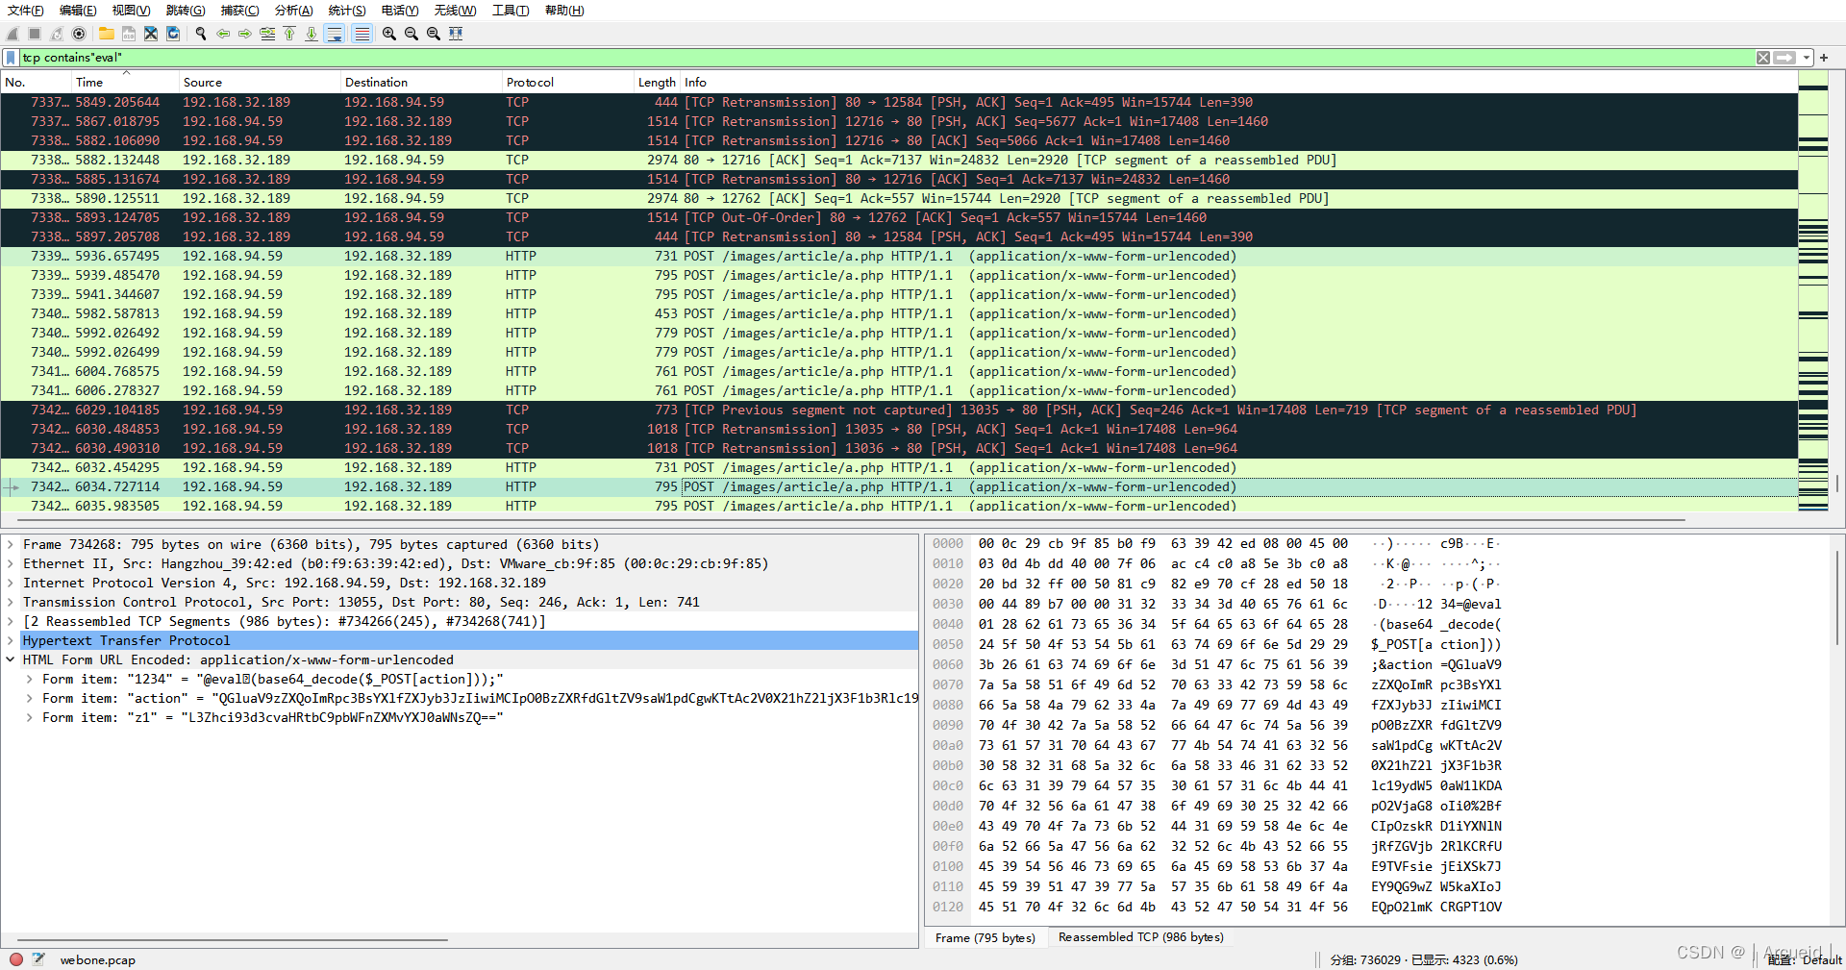Open the 编辑(E) menu

point(78,11)
